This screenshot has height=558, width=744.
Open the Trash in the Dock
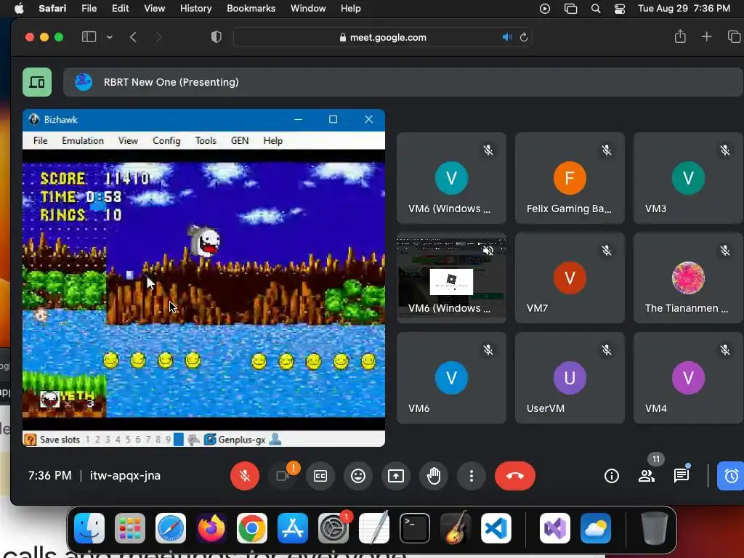click(x=655, y=528)
